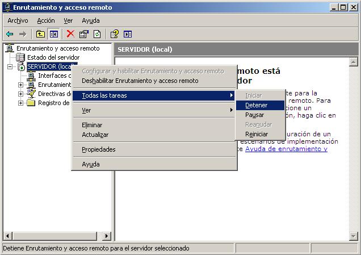Click the red X delete toolbar icon
This screenshot has height=255, width=361.
point(70,34)
